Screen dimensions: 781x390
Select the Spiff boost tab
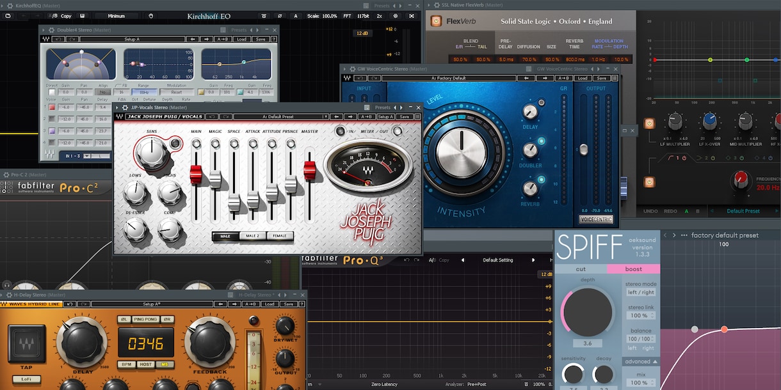tap(633, 269)
